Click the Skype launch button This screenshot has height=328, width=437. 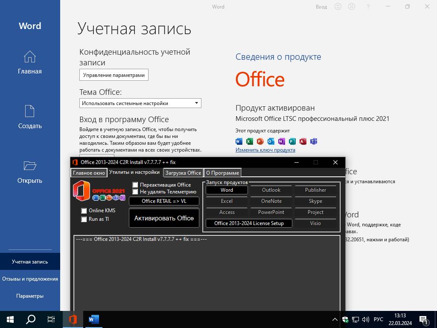pos(315,201)
